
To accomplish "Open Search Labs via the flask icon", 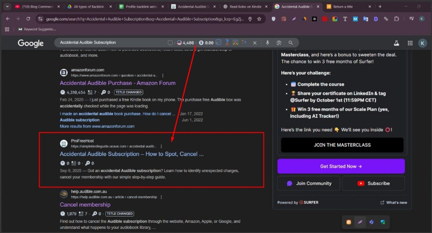I will 397,43.
